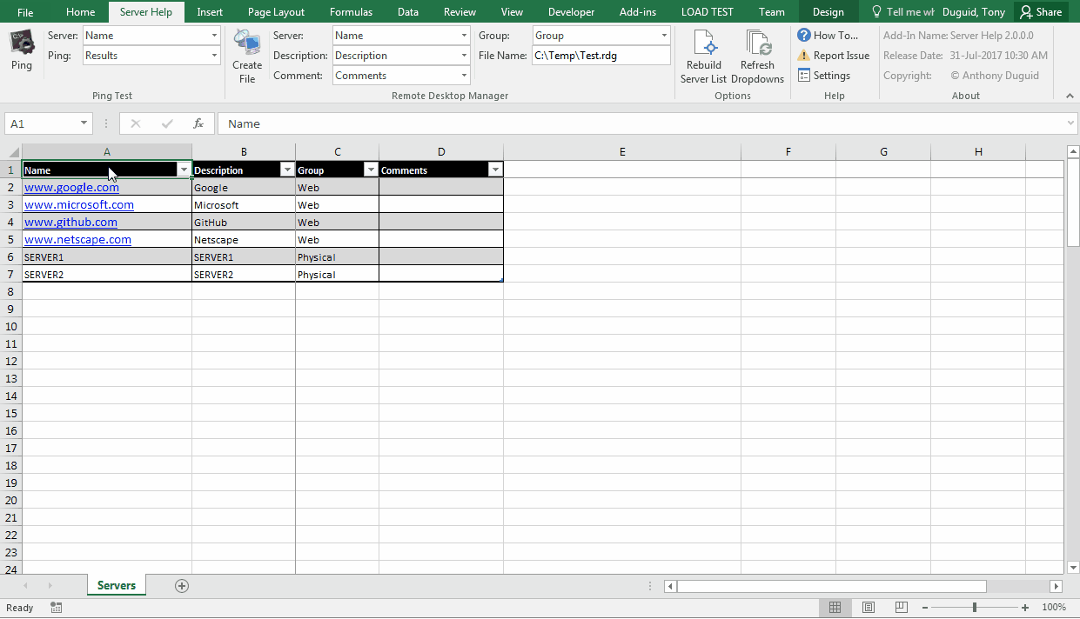1080x619 pixels.
Task: Open the LOAD TEST tab
Action: [x=708, y=12]
